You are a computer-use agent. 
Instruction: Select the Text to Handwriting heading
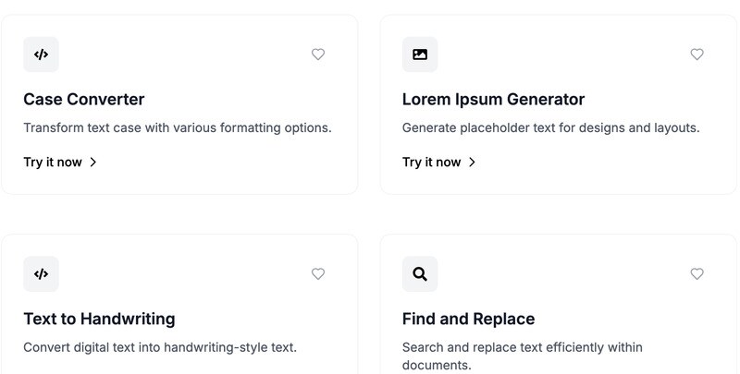click(99, 320)
